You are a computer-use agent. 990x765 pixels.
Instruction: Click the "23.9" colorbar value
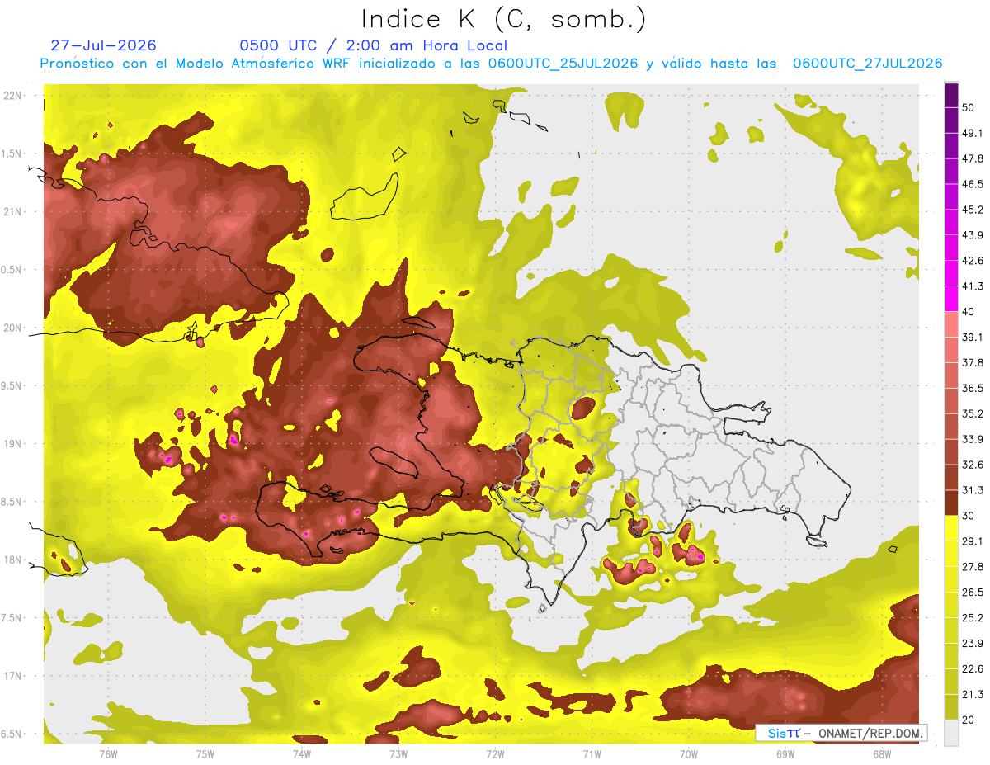pyautogui.click(x=973, y=644)
